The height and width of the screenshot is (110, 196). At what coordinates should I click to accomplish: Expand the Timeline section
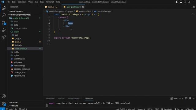click(25, 106)
